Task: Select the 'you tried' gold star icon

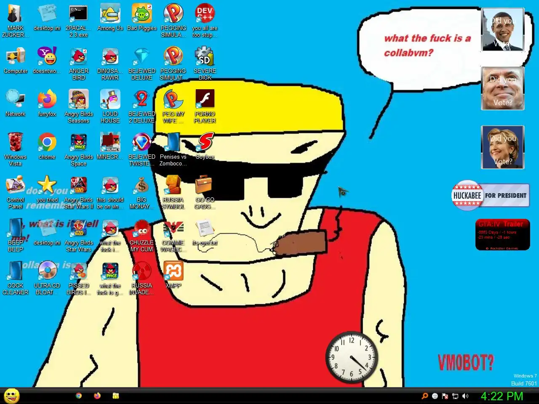Action: click(47, 189)
